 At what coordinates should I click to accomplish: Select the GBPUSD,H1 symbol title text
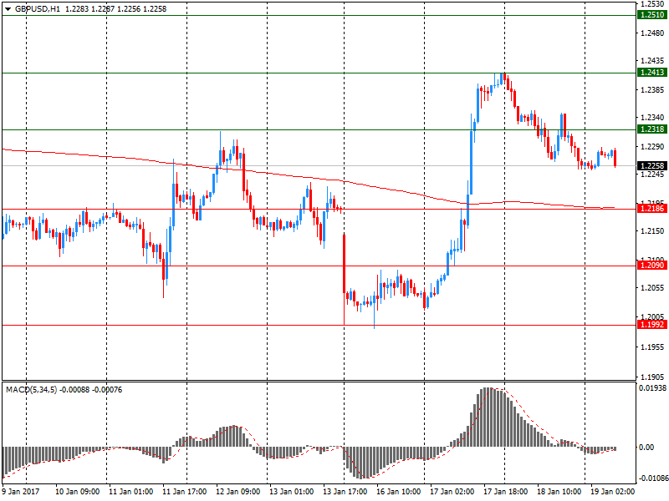click(x=38, y=9)
